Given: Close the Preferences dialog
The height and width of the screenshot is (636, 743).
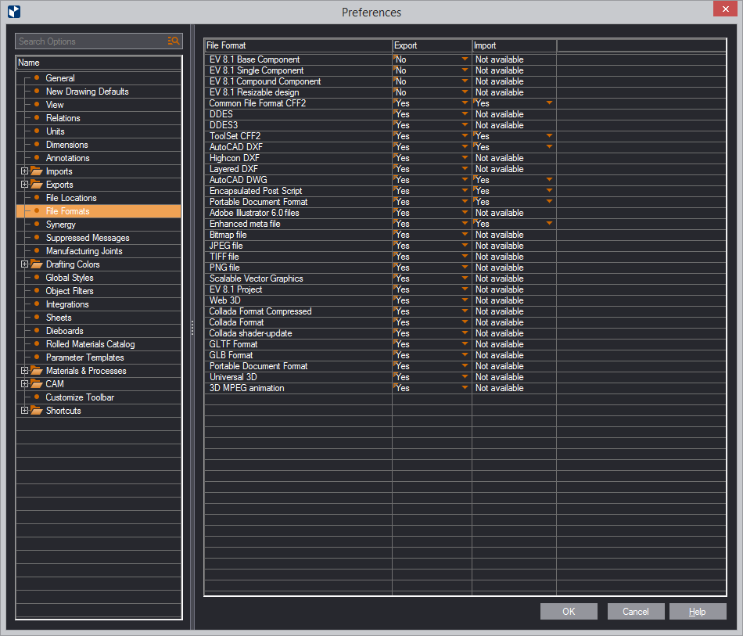Looking at the screenshot, I should coord(725,9).
